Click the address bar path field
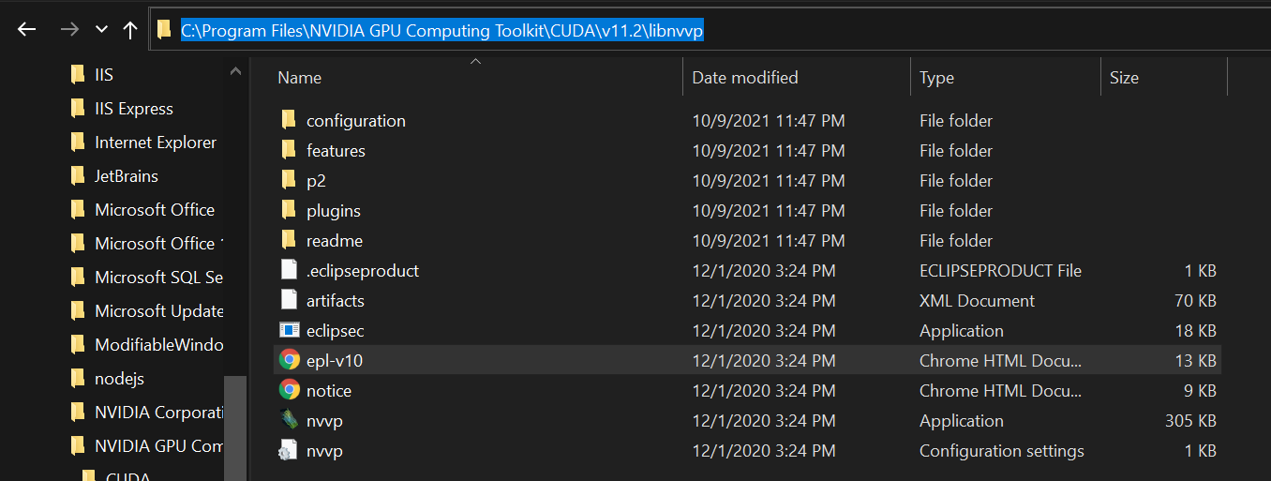The width and height of the screenshot is (1271, 481). [x=710, y=30]
